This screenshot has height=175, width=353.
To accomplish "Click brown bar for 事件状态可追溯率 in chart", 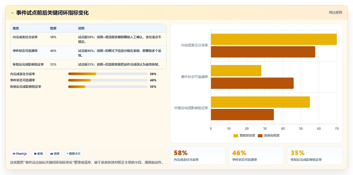I will [x=252, y=83].
